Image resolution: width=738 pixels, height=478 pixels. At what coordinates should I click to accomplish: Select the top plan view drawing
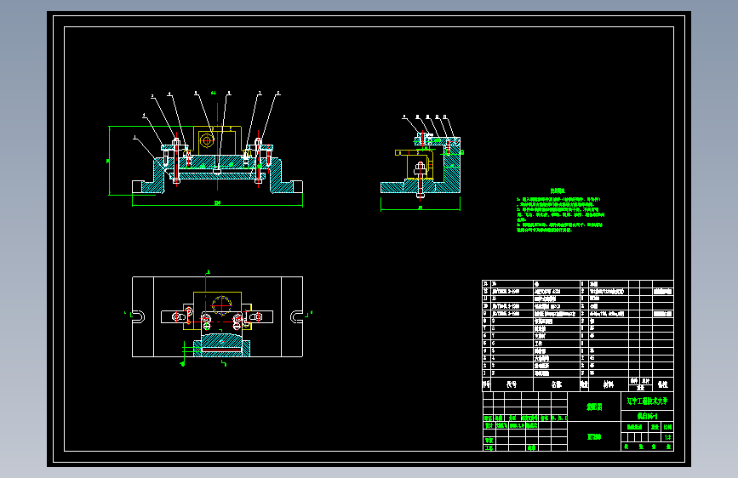click(217, 317)
